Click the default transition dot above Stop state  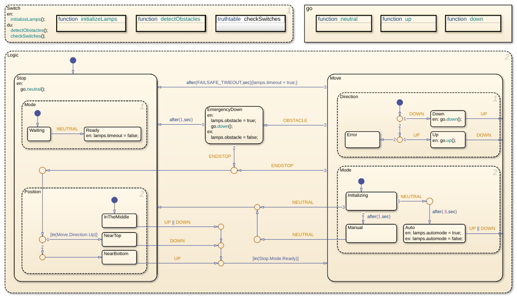[73, 60]
